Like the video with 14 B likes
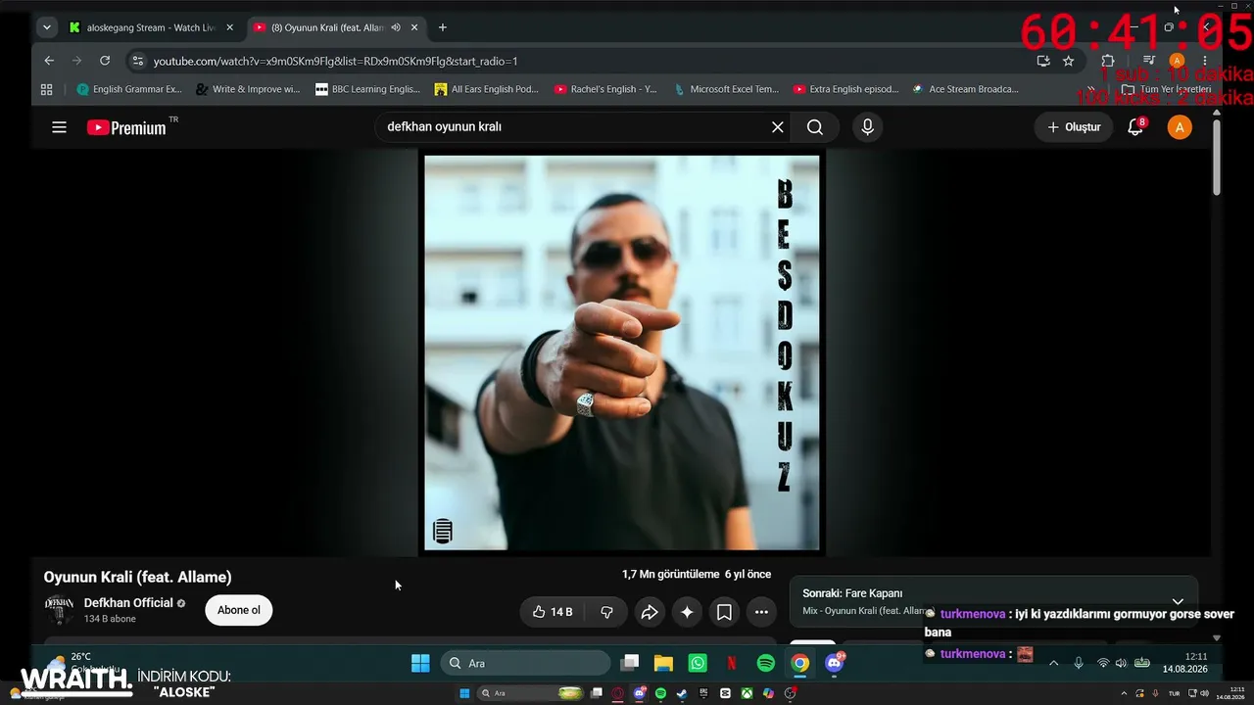1254x705 pixels. (553, 612)
